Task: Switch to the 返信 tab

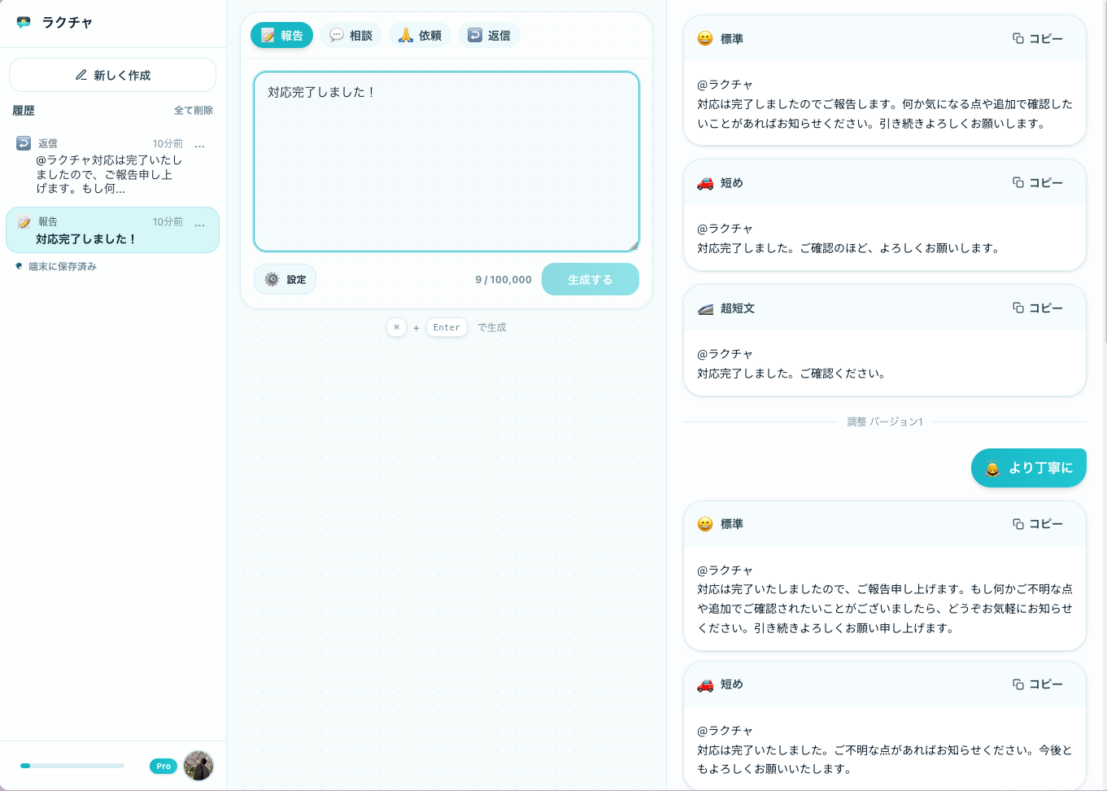Action: click(489, 35)
